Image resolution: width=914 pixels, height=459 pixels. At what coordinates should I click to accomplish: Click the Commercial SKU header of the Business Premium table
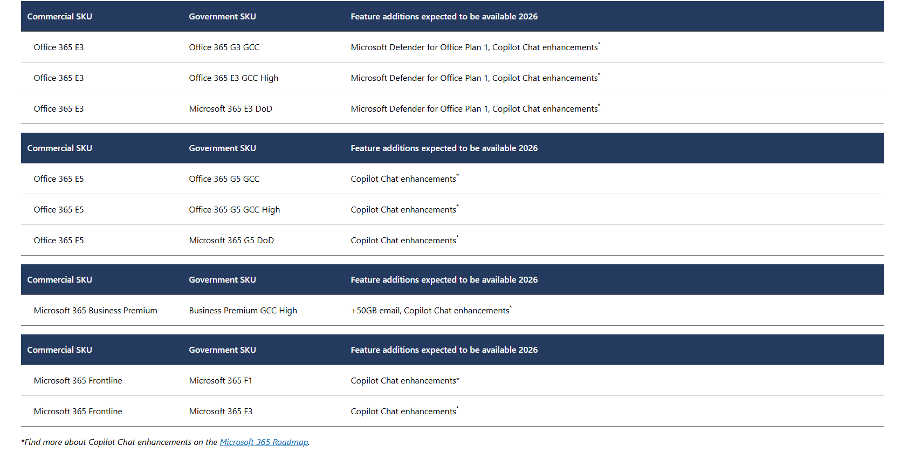click(60, 280)
